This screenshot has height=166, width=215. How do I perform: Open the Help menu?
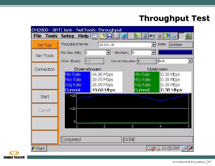click(x=83, y=36)
